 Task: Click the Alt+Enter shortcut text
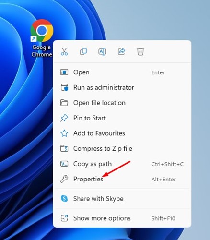[x=163, y=180]
